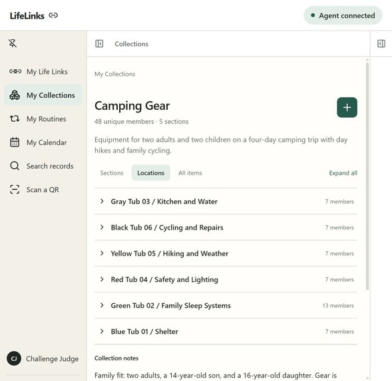
Task: Click the Challenge Judge user name
Action: [x=53, y=358]
